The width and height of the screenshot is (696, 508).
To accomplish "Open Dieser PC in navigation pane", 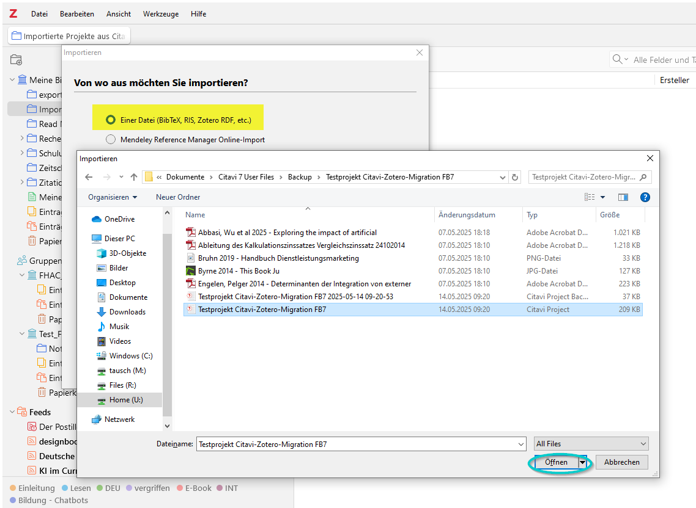I will pyautogui.click(x=113, y=239).
